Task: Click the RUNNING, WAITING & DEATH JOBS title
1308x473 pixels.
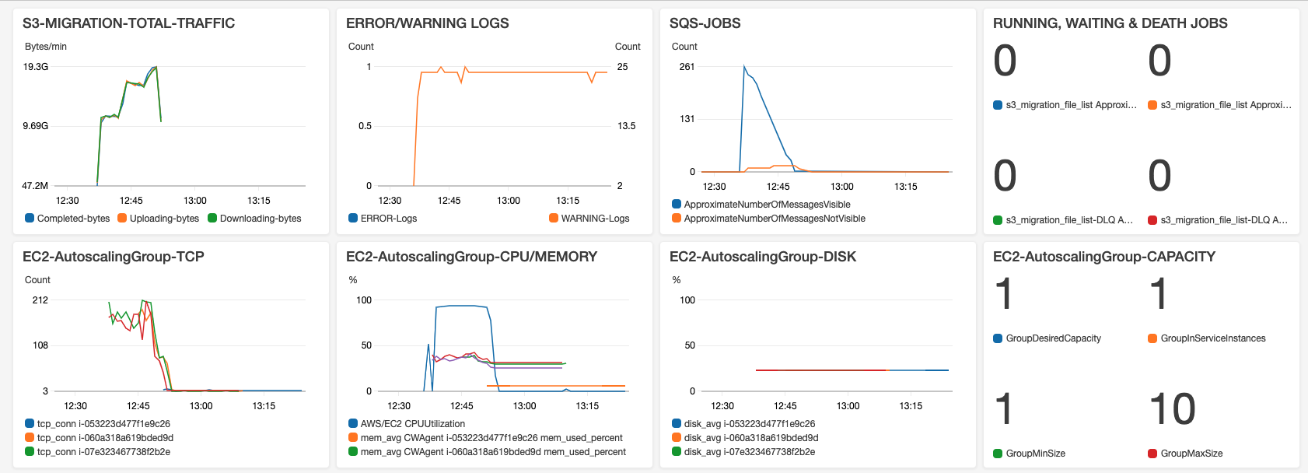Action: pyautogui.click(x=1110, y=23)
